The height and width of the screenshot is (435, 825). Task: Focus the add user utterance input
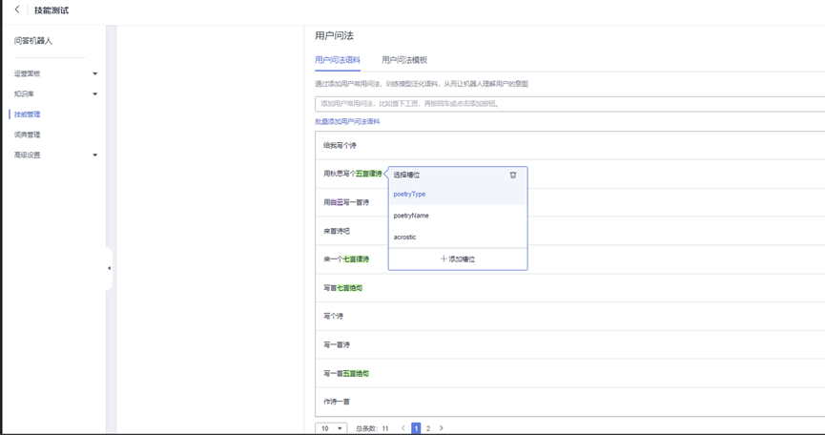tap(569, 104)
